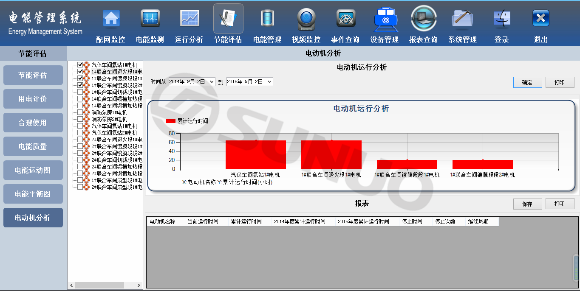This screenshot has width=580, height=291.
Task: Enable 消防泵房1#电机 checkbox
Action: point(80,112)
